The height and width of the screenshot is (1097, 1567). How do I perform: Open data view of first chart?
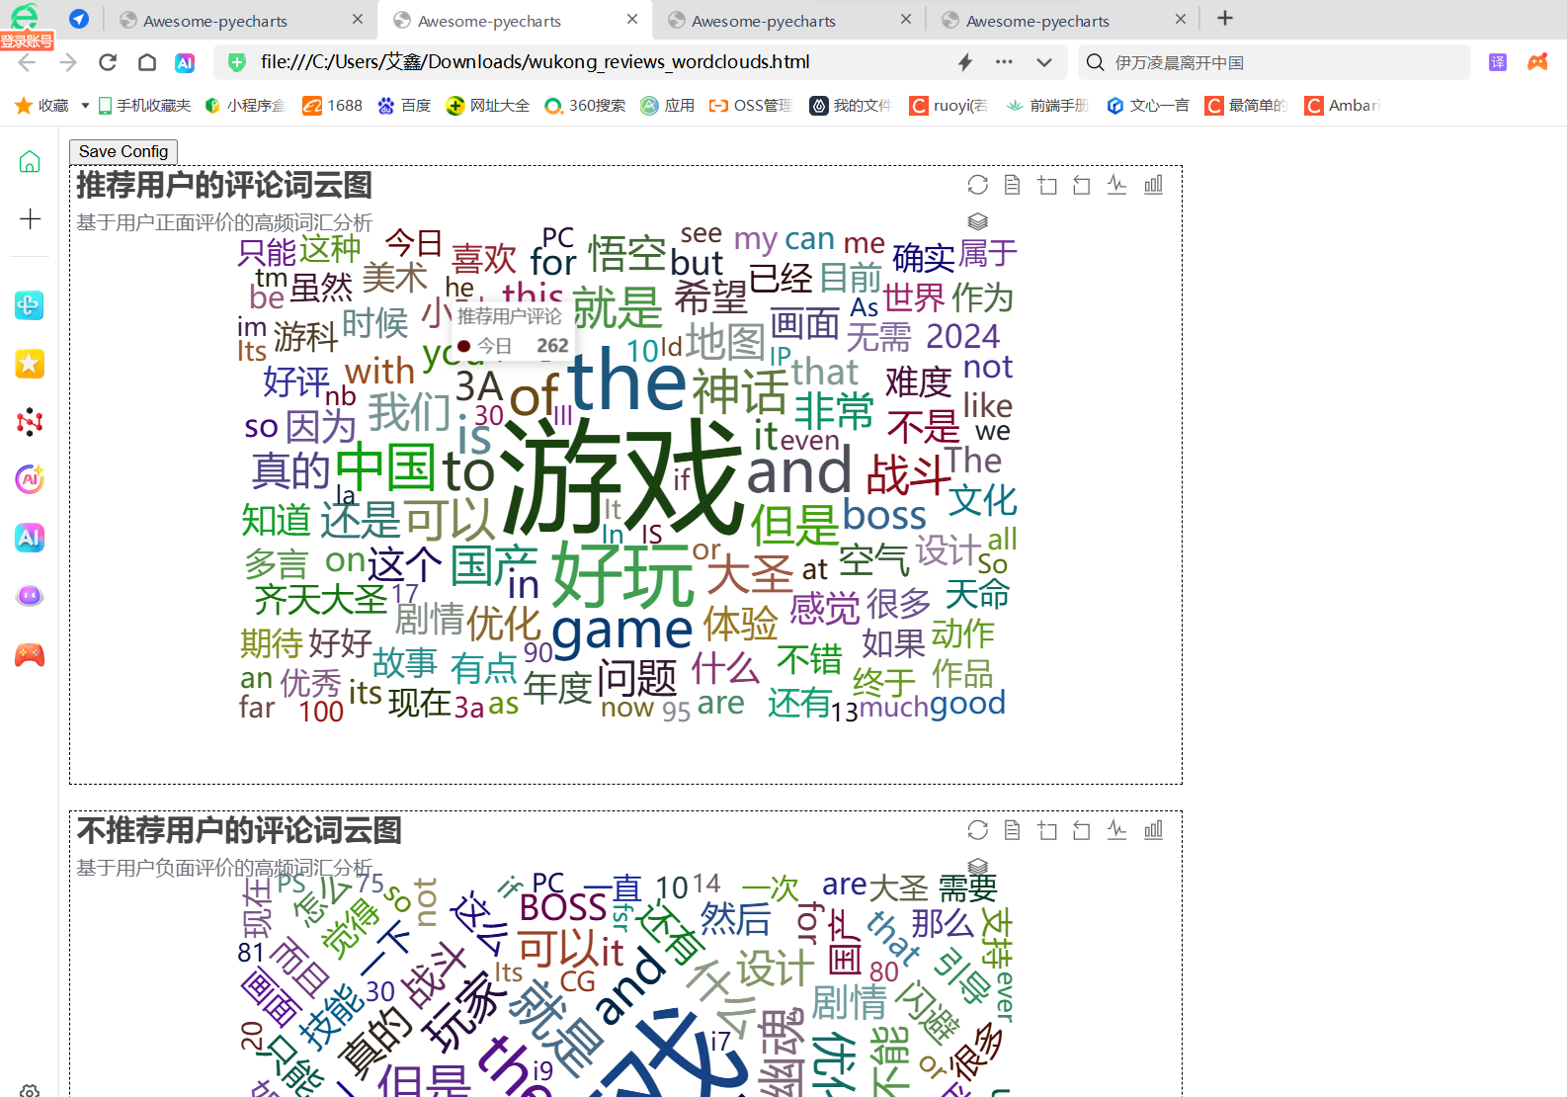(x=1012, y=185)
